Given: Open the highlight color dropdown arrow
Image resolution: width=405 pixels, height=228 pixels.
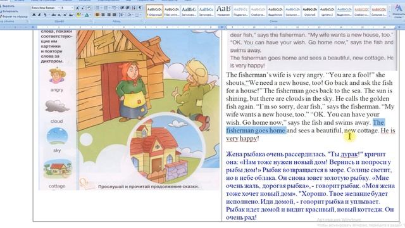Looking at the screenshot, I should coord(82,15).
